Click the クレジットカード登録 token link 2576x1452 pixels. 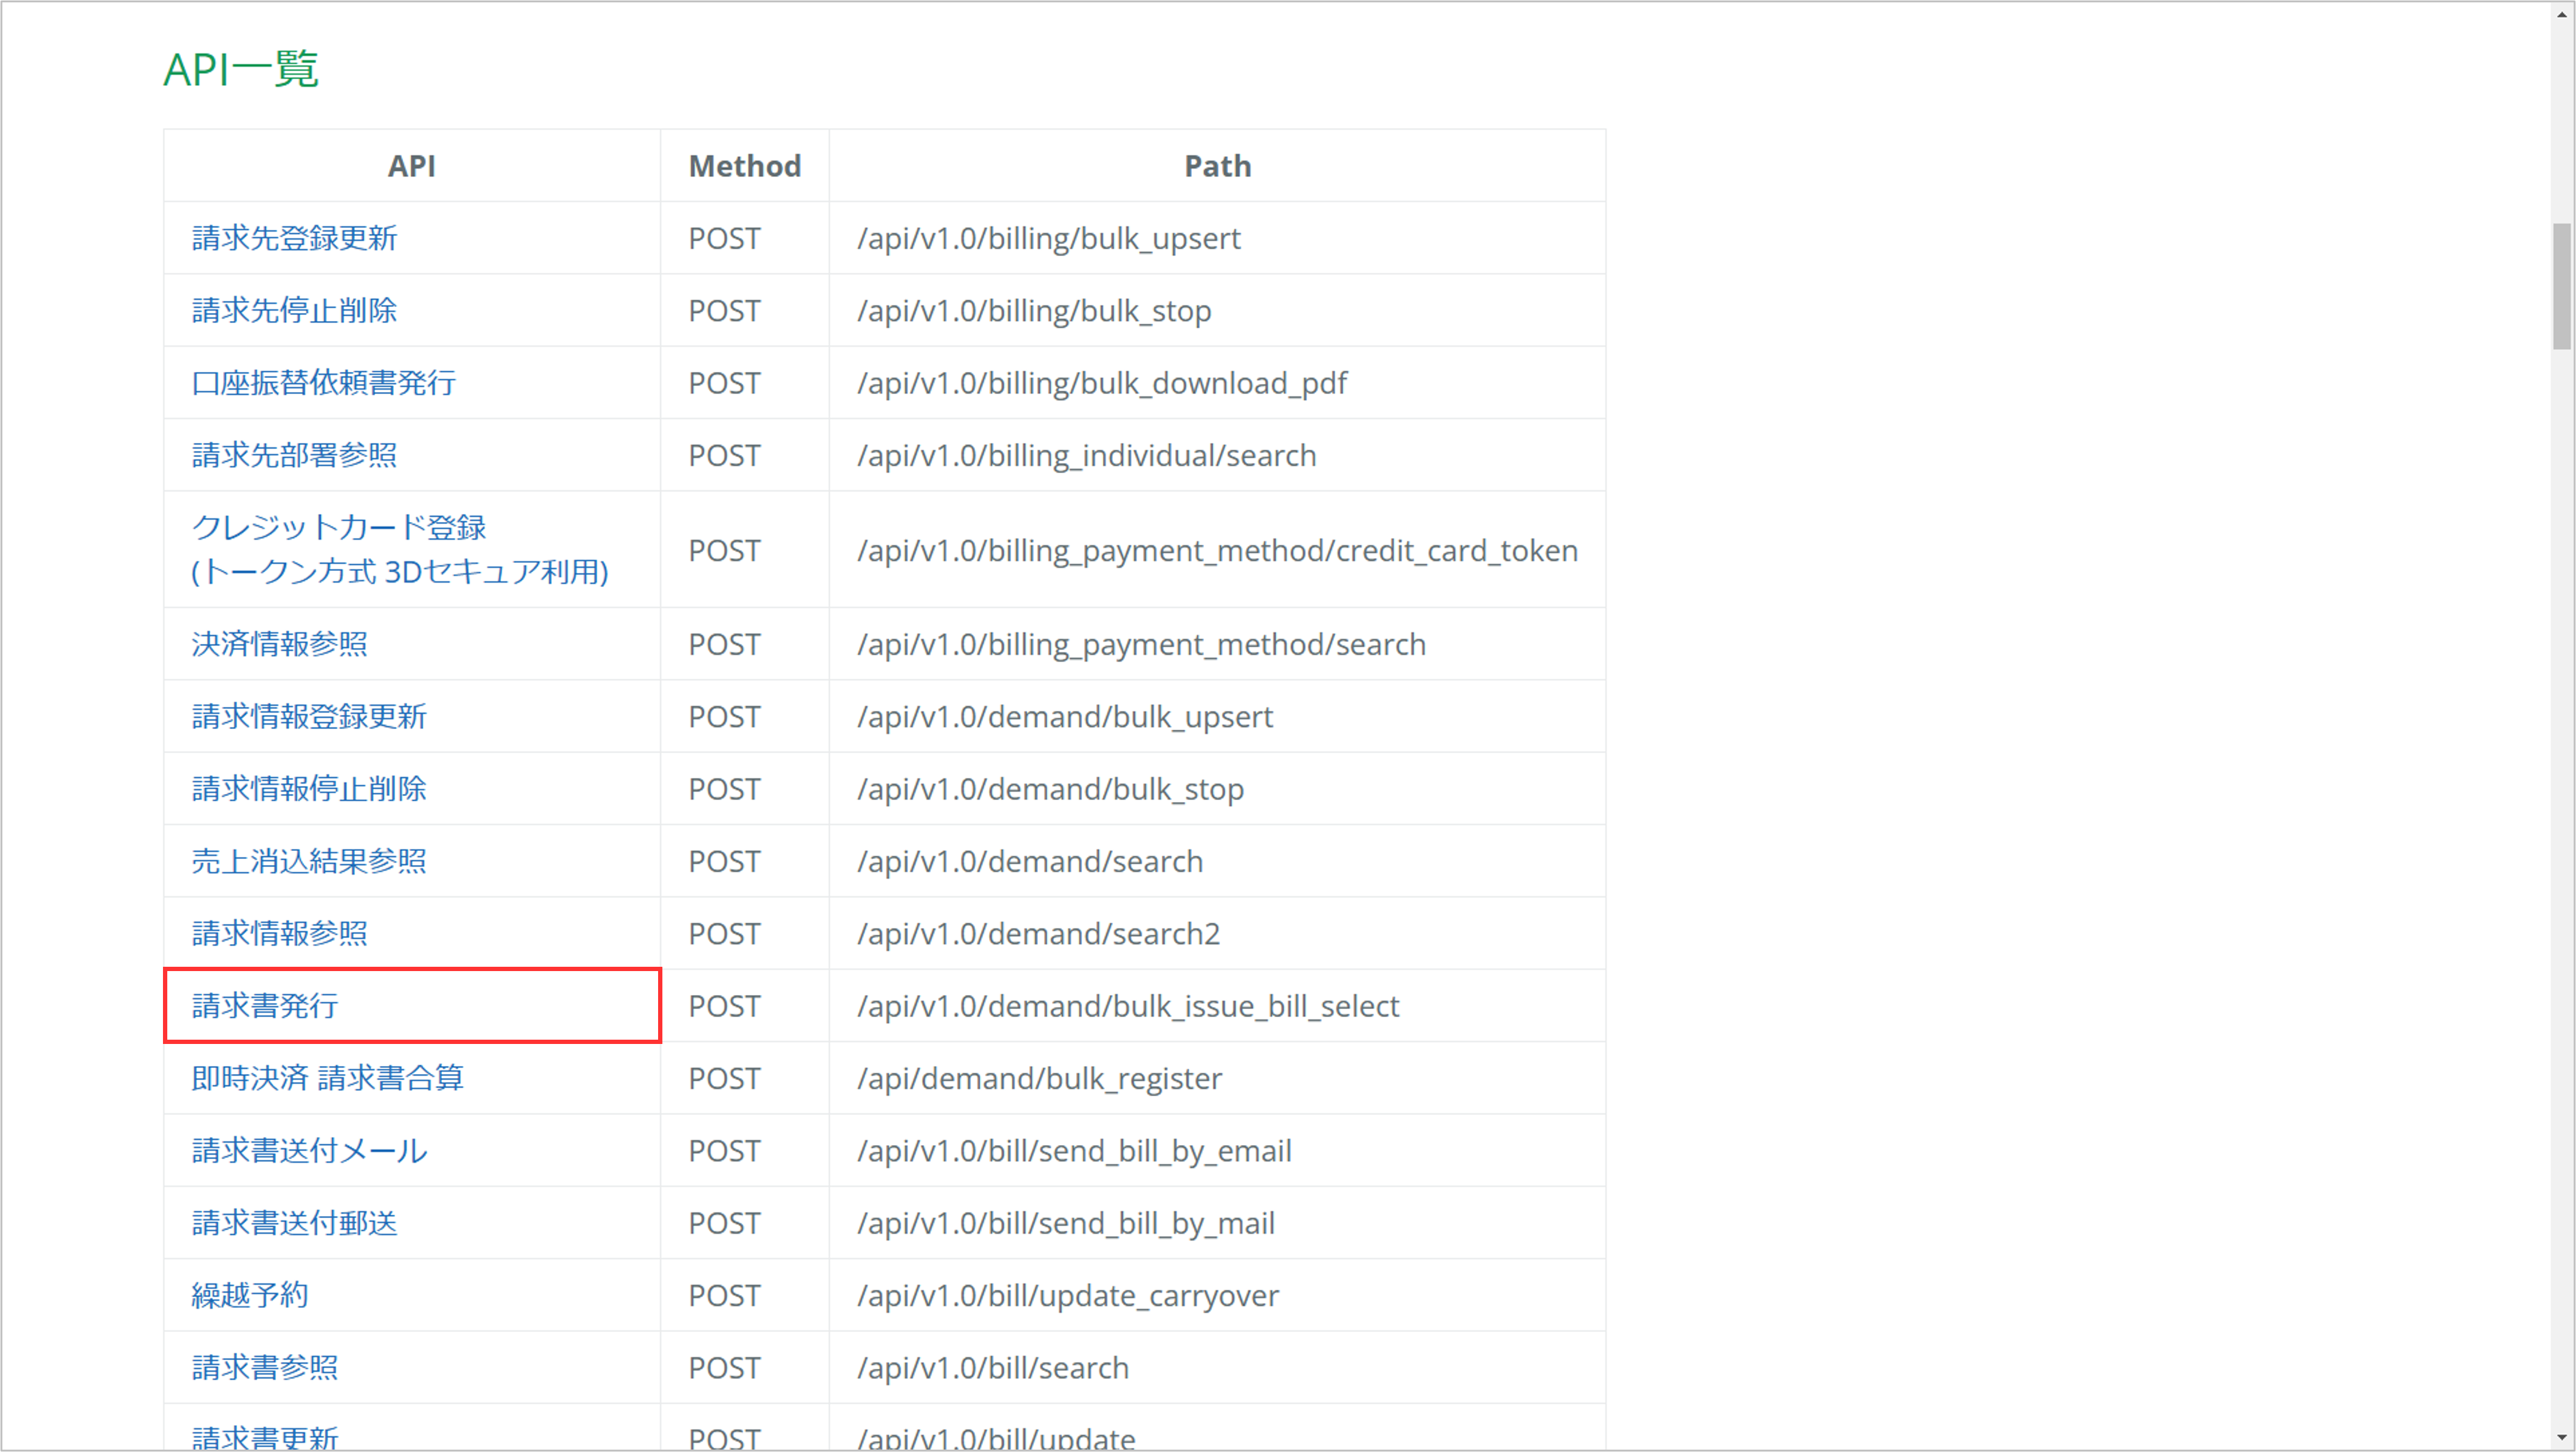[338, 527]
